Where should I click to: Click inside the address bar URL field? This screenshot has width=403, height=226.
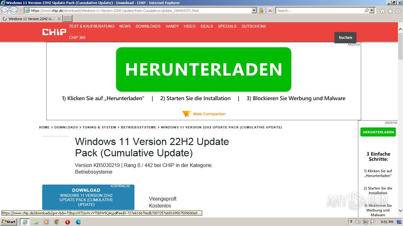(x=139, y=10)
